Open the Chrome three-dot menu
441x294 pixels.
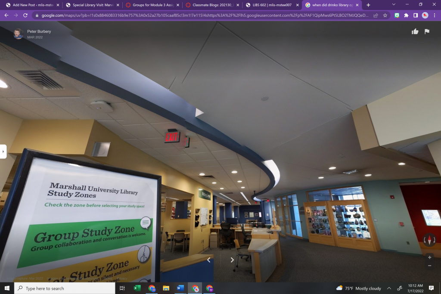click(435, 15)
